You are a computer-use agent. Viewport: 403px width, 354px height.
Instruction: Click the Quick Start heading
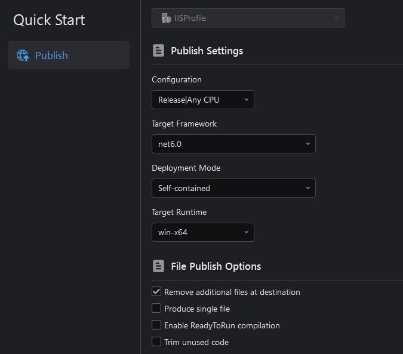coord(49,20)
